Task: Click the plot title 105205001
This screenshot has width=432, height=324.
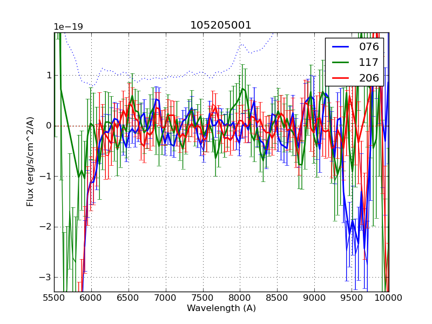Action: point(221,25)
